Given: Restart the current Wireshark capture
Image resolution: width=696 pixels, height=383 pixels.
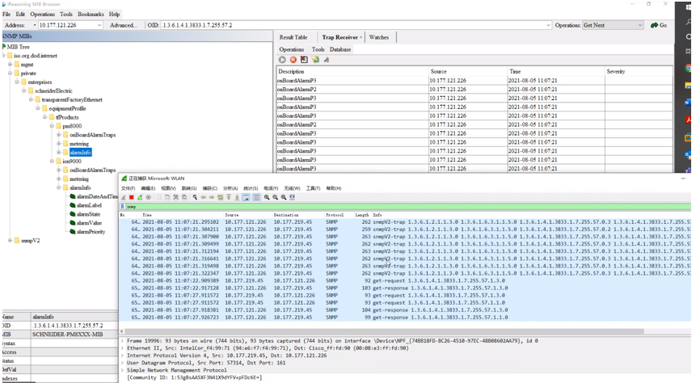Looking at the screenshot, I should tap(140, 197).
